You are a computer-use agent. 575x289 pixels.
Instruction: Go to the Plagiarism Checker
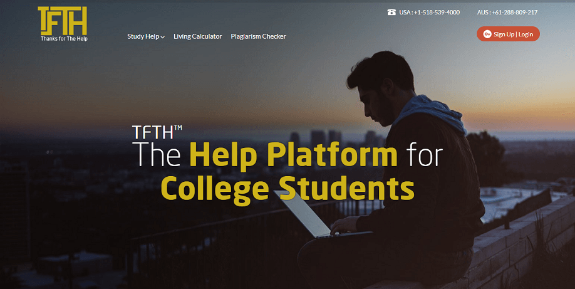click(258, 36)
